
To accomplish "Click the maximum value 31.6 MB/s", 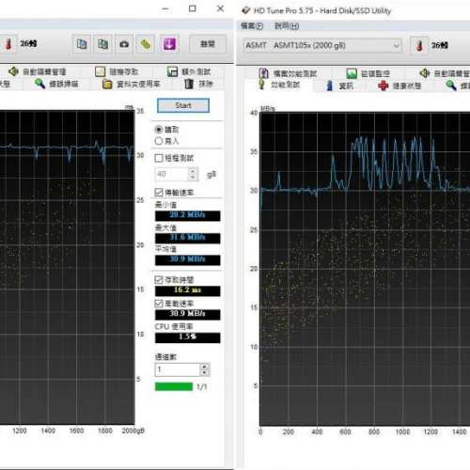I will pyautogui.click(x=187, y=238).
